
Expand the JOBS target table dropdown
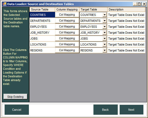(x=105, y=39)
